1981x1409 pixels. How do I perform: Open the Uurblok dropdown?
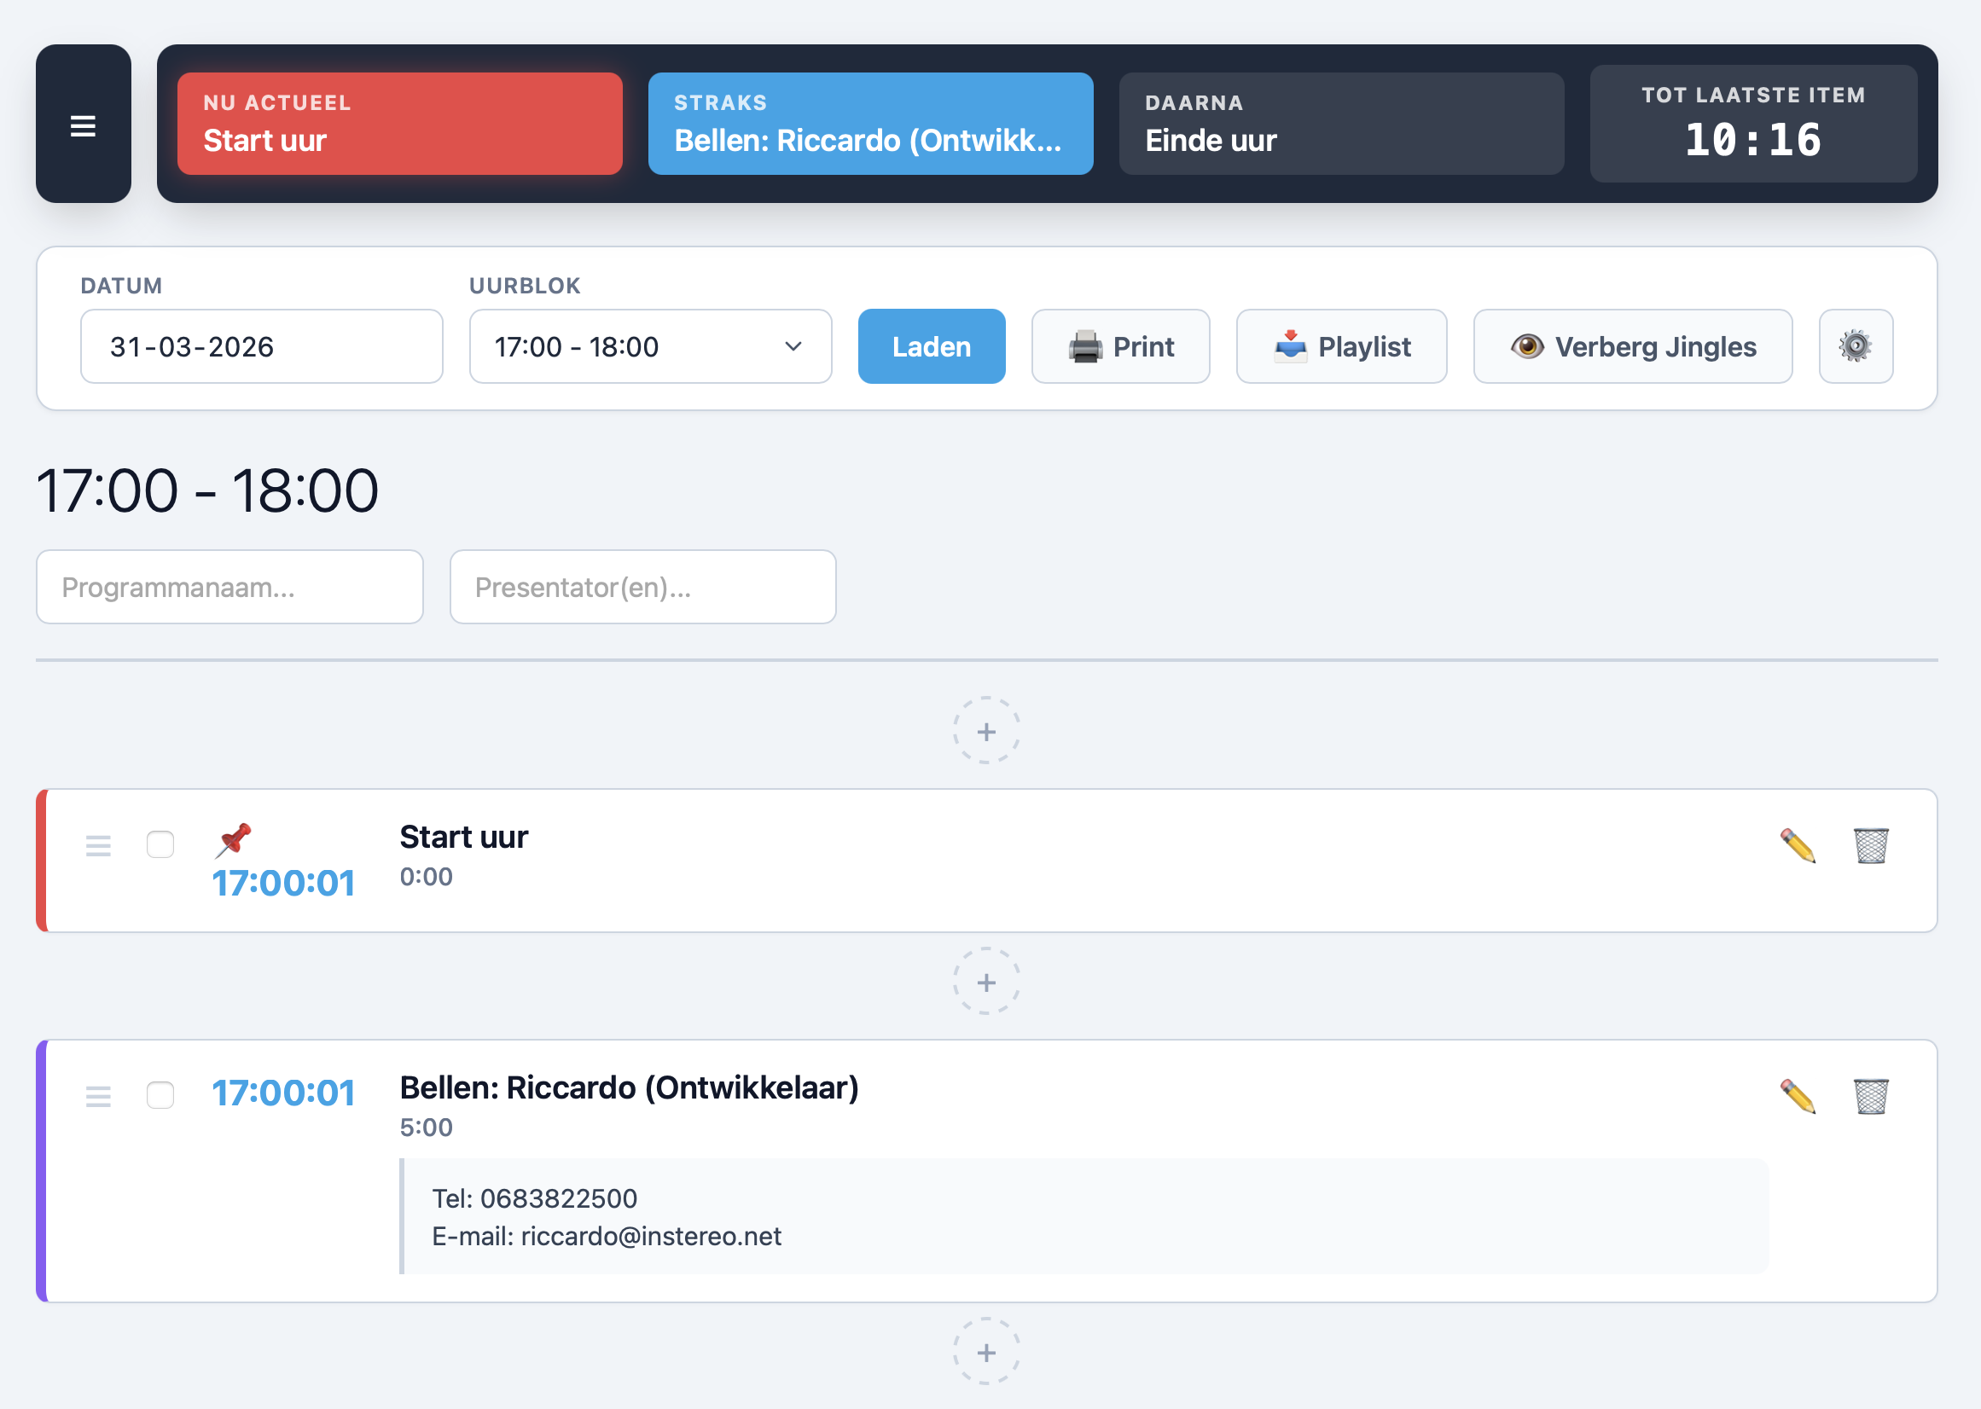point(650,346)
